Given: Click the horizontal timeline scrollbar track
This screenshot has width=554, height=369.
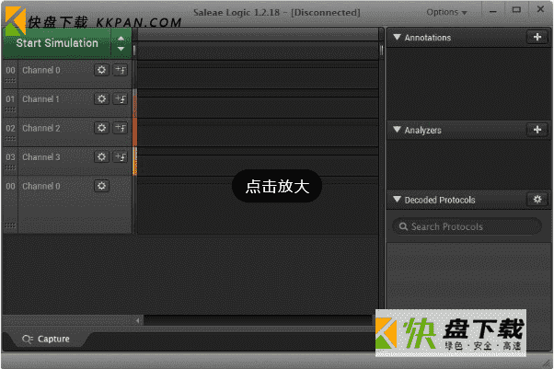Looking at the screenshot, I should tap(258, 320).
